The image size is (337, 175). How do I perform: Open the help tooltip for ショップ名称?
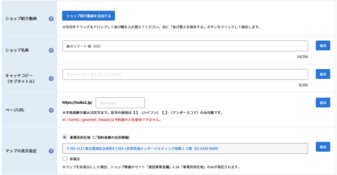tap(51, 50)
